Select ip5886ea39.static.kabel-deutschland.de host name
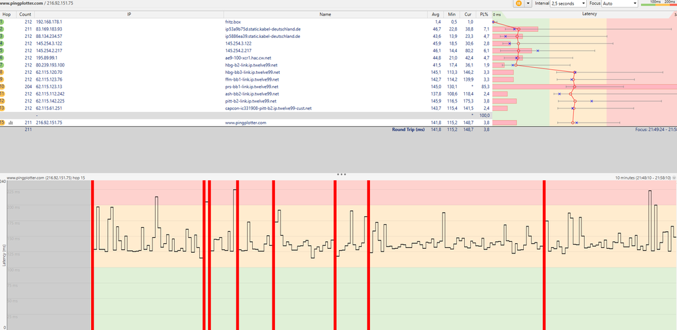 pos(263,37)
